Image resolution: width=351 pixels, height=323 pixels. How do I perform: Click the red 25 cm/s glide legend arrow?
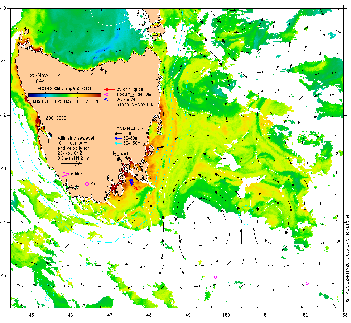coord(110,89)
